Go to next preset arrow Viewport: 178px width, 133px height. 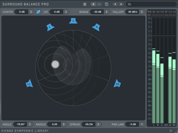(x=121, y=4)
